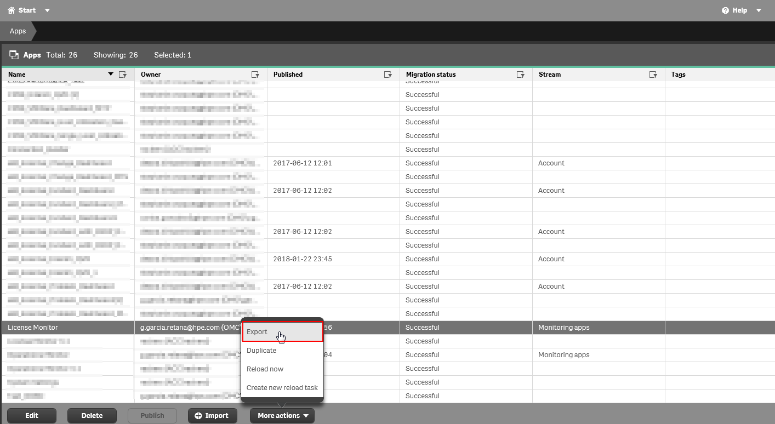Open filter for the Name column

click(123, 75)
